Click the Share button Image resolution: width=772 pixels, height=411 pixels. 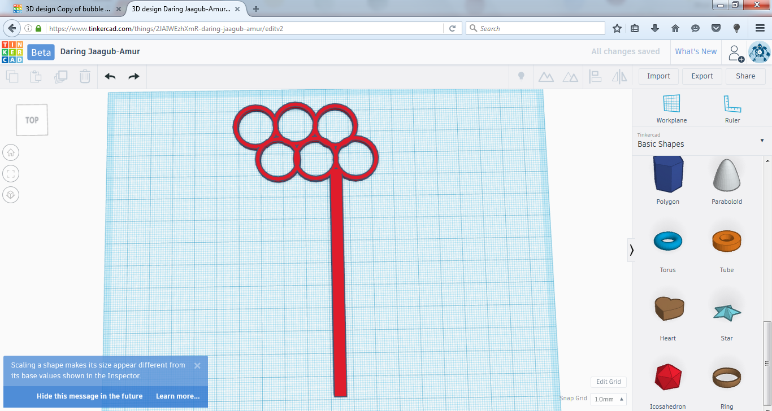[745, 76]
